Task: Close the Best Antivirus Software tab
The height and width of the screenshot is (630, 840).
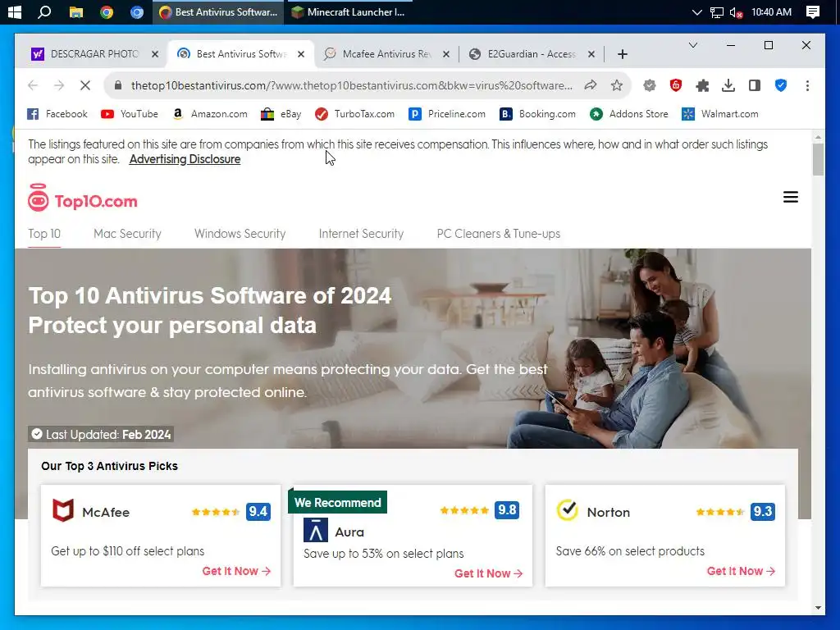Action: click(301, 54)
